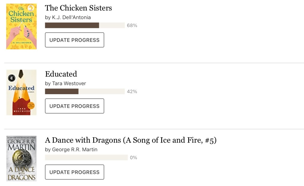The image size is (304, 186).
Task: Click the brown filled portion of Educated's progress bar
Action: (x=61, y=92)
